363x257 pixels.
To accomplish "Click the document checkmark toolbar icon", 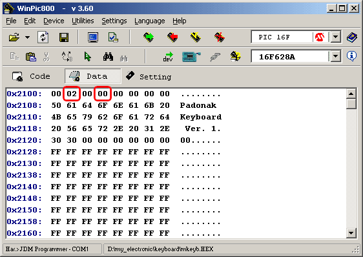I will point(113,37).
